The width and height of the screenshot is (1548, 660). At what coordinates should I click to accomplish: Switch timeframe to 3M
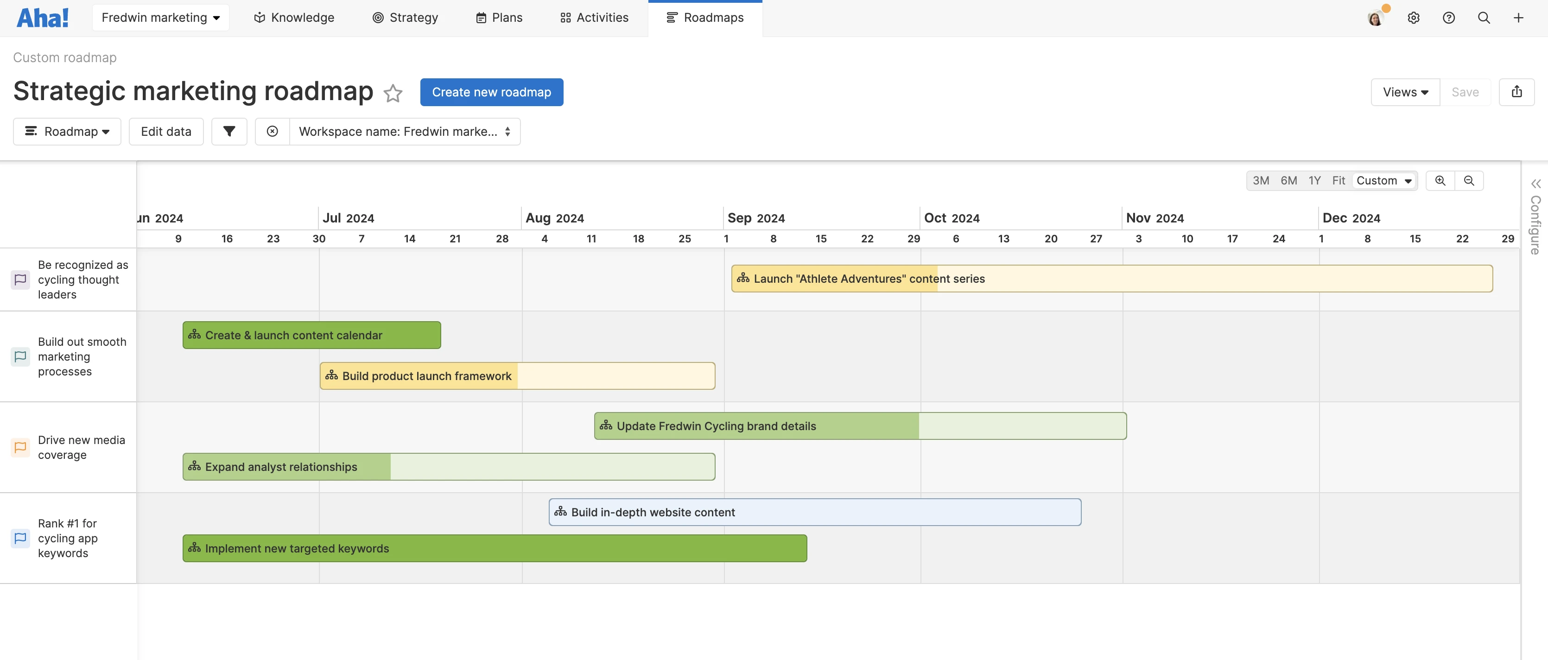[x=1261, y=180]
